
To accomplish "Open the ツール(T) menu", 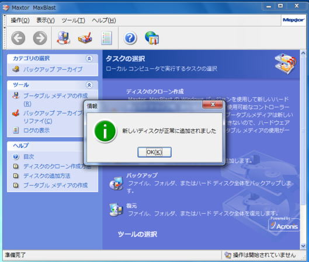I will point(74,20).
